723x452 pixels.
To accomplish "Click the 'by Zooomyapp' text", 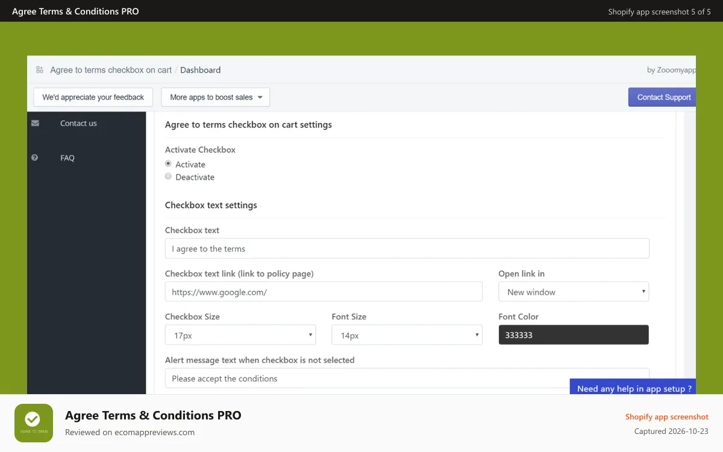I will (671, 70).
